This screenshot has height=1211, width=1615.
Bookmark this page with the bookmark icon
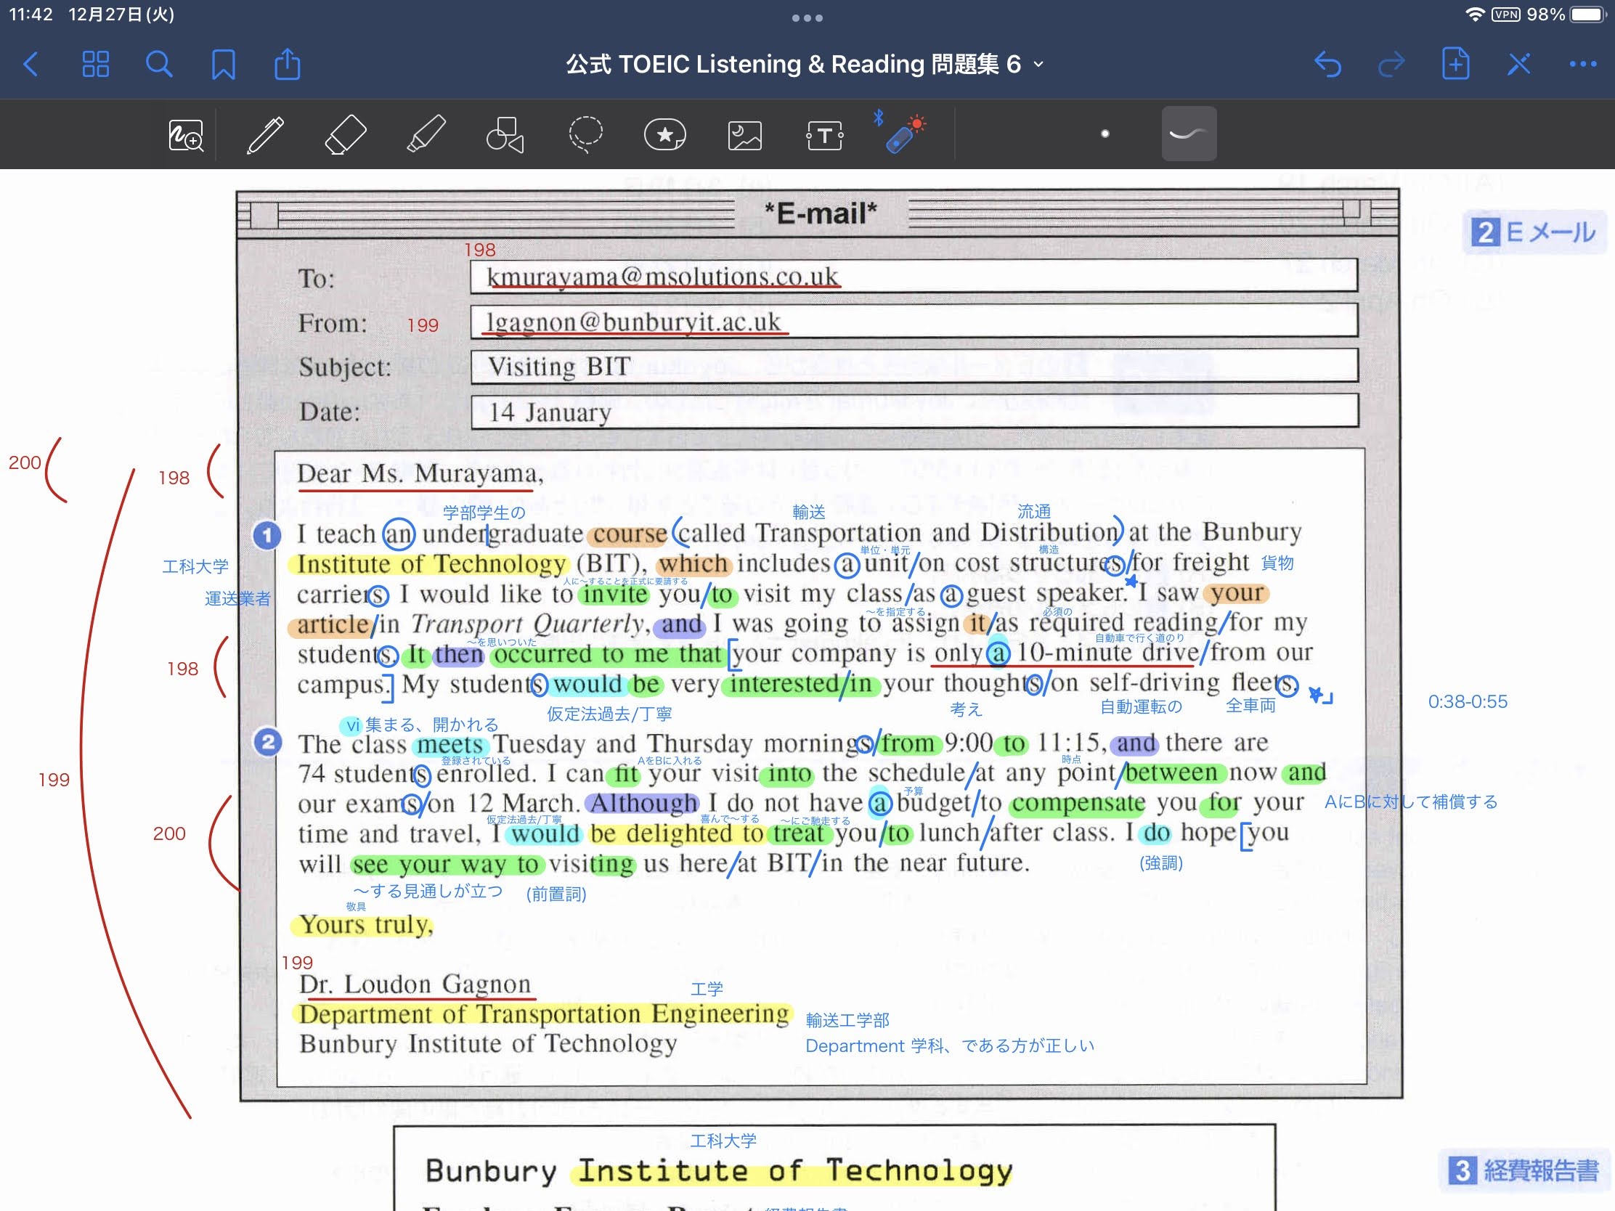(x=224, y=64)
